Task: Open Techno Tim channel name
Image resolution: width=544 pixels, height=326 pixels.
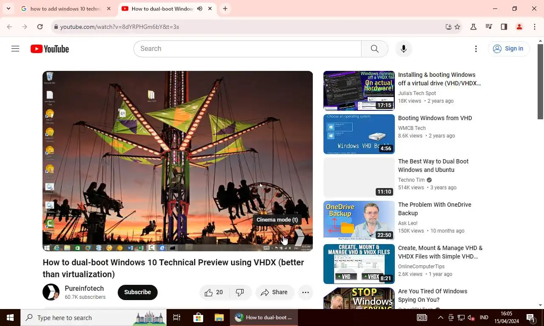Action: [x=411, y=180]
